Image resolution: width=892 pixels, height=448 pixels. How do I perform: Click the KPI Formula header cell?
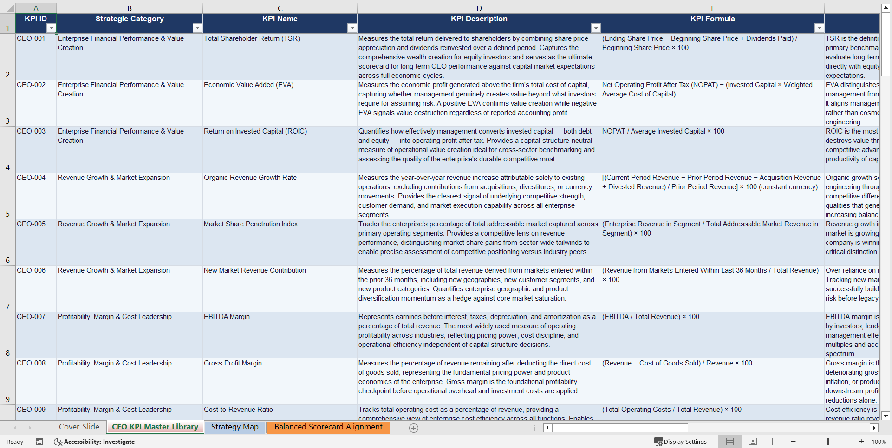click(x=713, y=23)
